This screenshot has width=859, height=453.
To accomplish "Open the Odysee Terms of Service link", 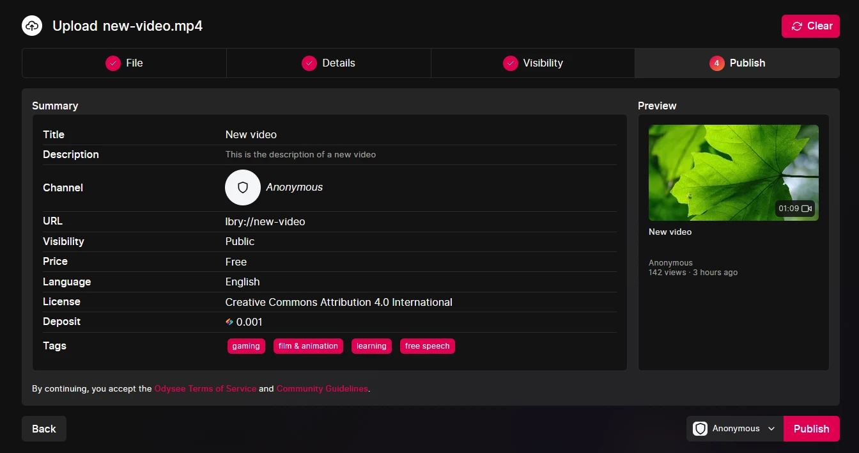I will (x=205, y=388).
